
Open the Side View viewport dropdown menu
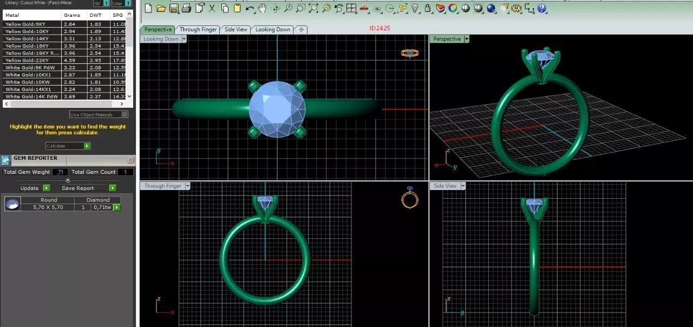coord(462,186)
